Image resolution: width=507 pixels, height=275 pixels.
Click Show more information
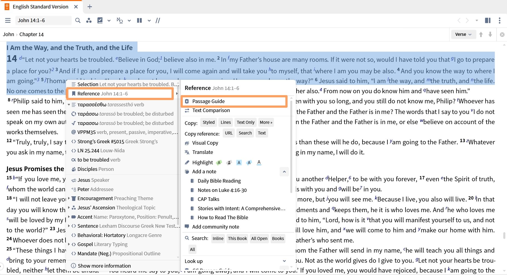pyautogui.click(x=104, y=266)
